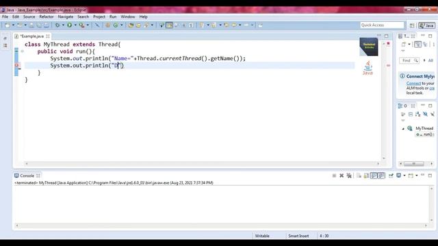The image size is (438, 246).
Task: Toggle Show Console on Standard Out
Action: [374, 176]
